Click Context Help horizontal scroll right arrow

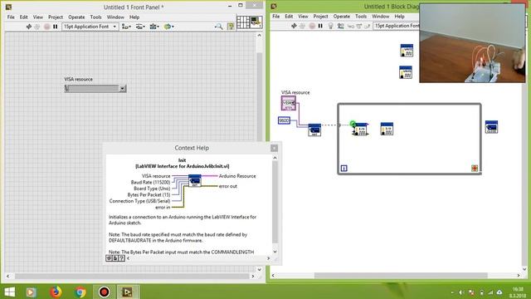point(268,258)
